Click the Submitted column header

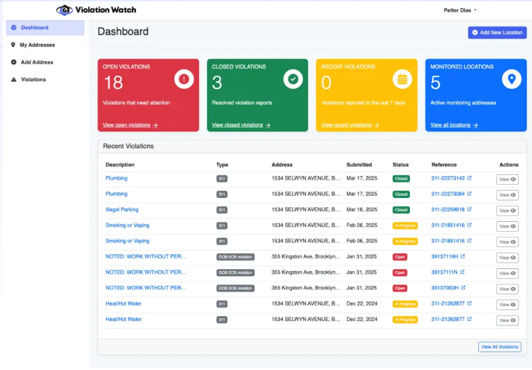coord(359,165)
